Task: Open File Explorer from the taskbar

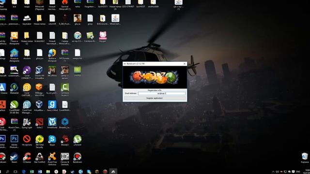Action: [x=48, y=172]
